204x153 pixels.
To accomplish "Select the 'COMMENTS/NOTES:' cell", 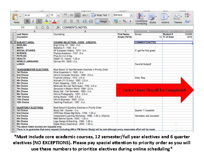I will (x=163, y=42).
